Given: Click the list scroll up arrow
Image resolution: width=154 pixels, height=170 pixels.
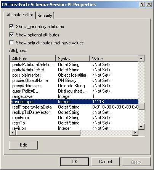Looking at the screenshot, I should tap(141, 58).
